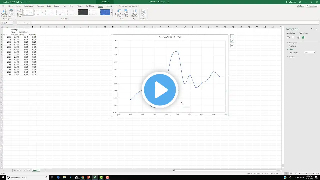Screen dimensions: 320x180
Task: Click the Insert Function fx button
Action: pos(28,23)
